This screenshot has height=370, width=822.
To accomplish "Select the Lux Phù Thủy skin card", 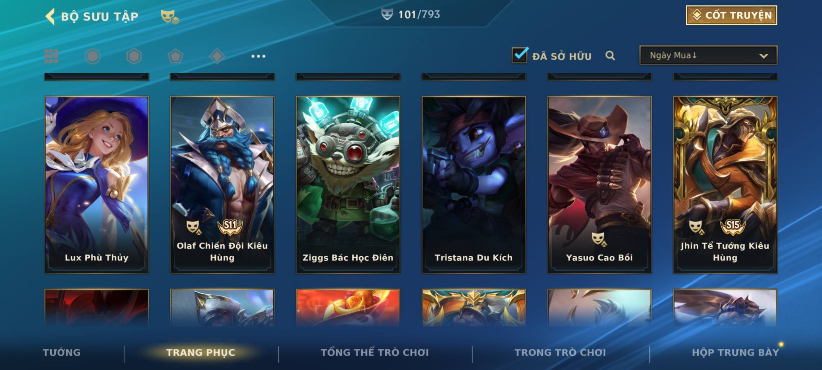I will (x=97, y=185).
